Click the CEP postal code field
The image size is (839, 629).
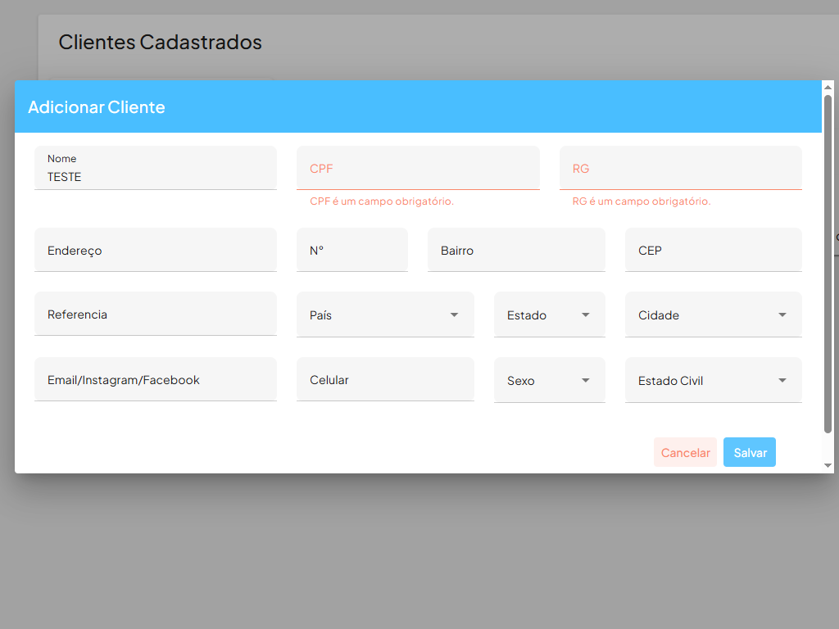pyautogui.click(x=713, y=251)
